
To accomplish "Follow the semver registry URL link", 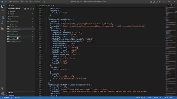I will pos(84,89).
